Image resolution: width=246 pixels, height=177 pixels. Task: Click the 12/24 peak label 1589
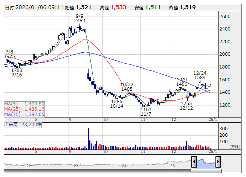(199, 77)
